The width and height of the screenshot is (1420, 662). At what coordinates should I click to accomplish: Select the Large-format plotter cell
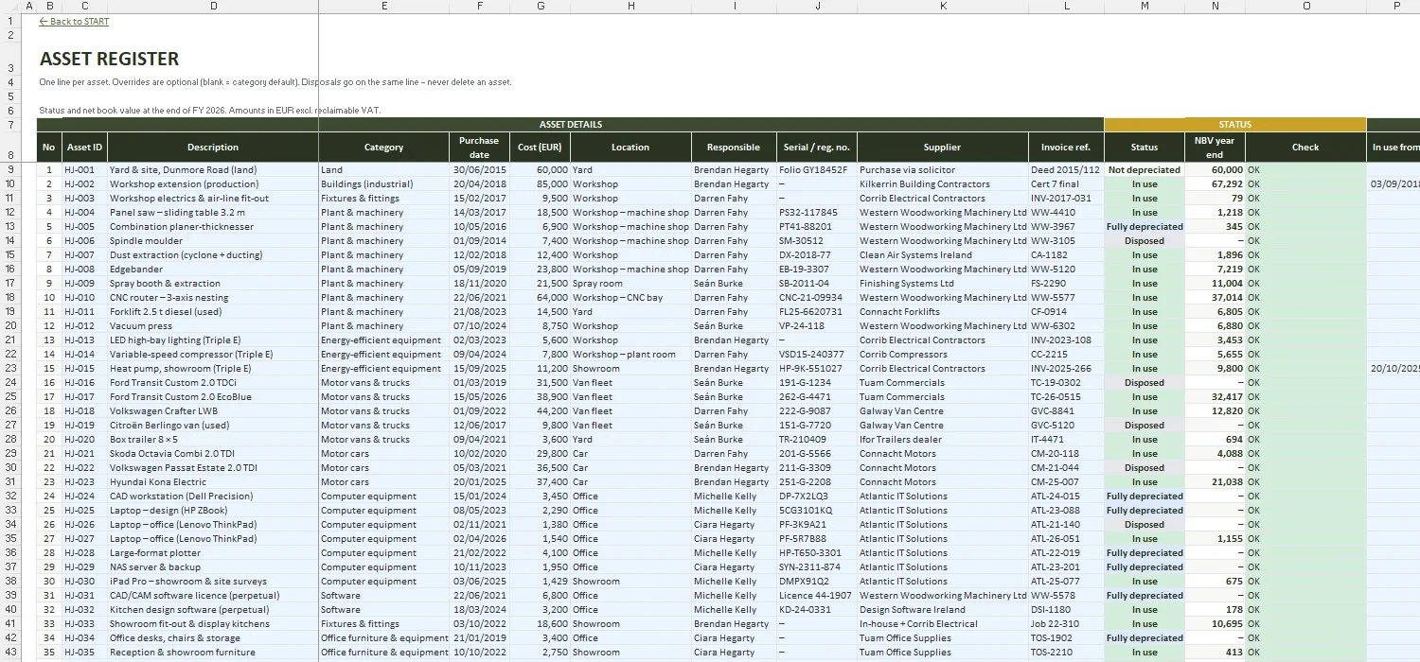click(x=213, y=553)
